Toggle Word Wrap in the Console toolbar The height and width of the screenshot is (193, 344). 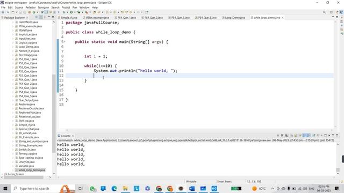(300, 135)
